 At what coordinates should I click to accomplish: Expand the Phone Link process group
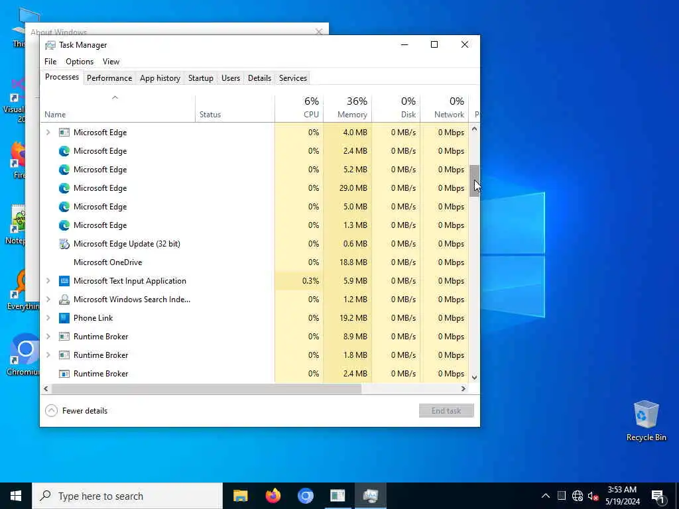[x=48, y=318]
